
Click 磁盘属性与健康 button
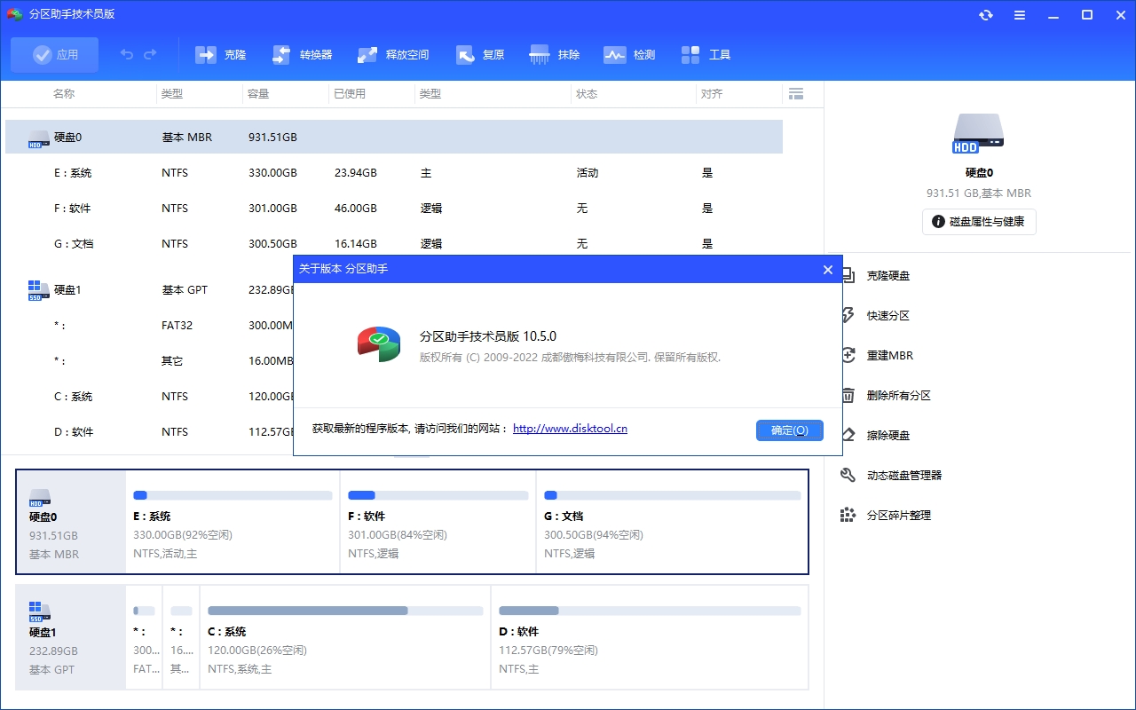tap(979, 222)
